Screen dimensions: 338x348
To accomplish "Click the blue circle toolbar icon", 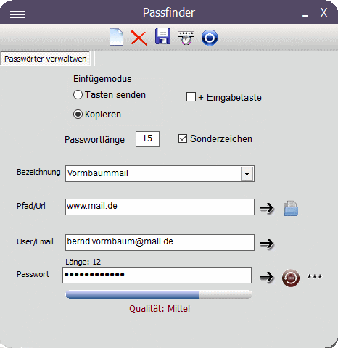I will (210, 38).
